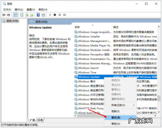The height and width of the screenshot is (128, 162).
Task: Select the Windows Perception 服务 row
Action: coord(94,54)
